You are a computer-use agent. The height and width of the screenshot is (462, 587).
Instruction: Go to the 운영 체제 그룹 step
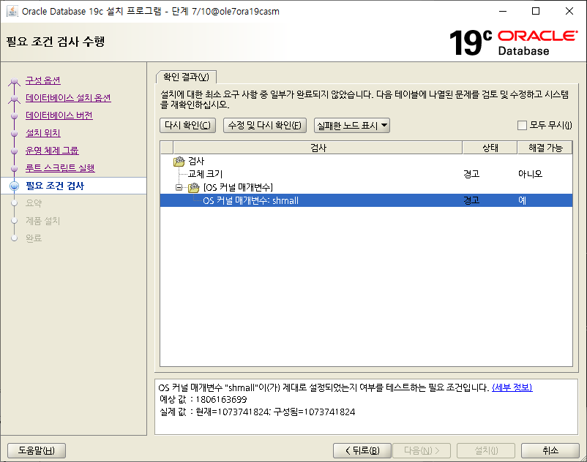click(52, 151)
